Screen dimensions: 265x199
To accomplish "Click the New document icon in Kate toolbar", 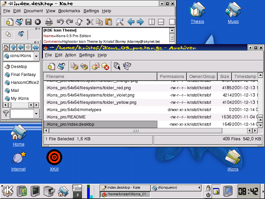I will [x=9, y=22].
